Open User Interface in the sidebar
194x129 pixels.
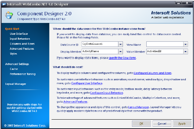coord(19,34)
